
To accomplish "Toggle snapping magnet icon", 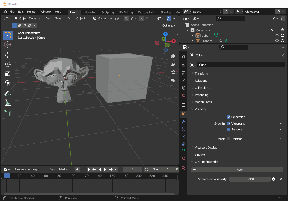I will pos(126,18).
